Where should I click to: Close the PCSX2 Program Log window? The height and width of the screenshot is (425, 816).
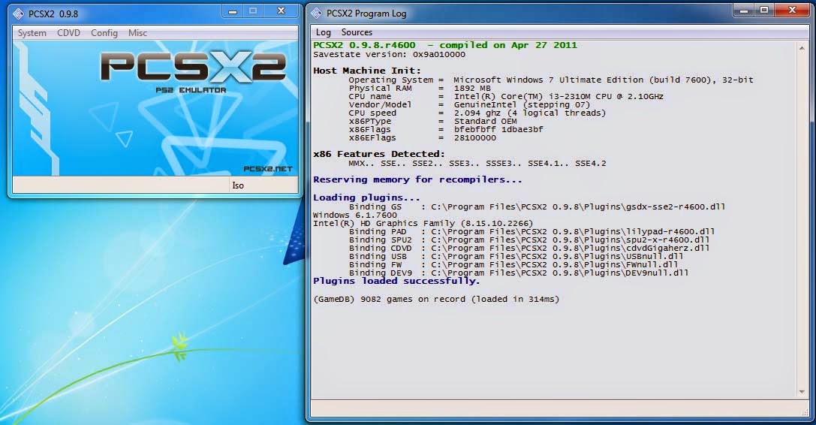[x=792, y=10]
